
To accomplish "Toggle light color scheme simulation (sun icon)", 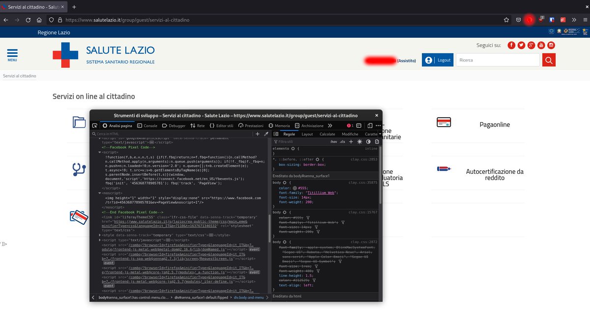I will (360, 141).
